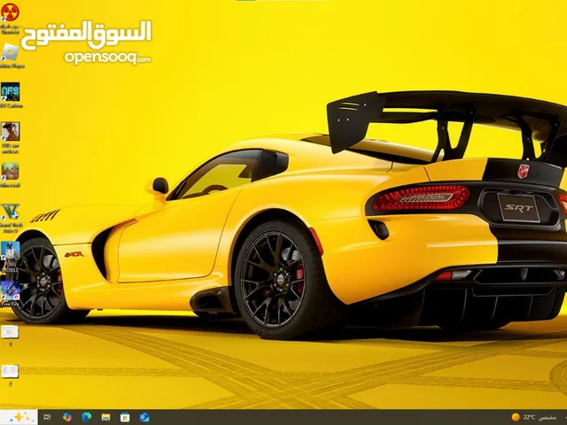Open File Explorer from the taskbar
The width and height of the screenshot is (567, 425).
click(106, 417)
